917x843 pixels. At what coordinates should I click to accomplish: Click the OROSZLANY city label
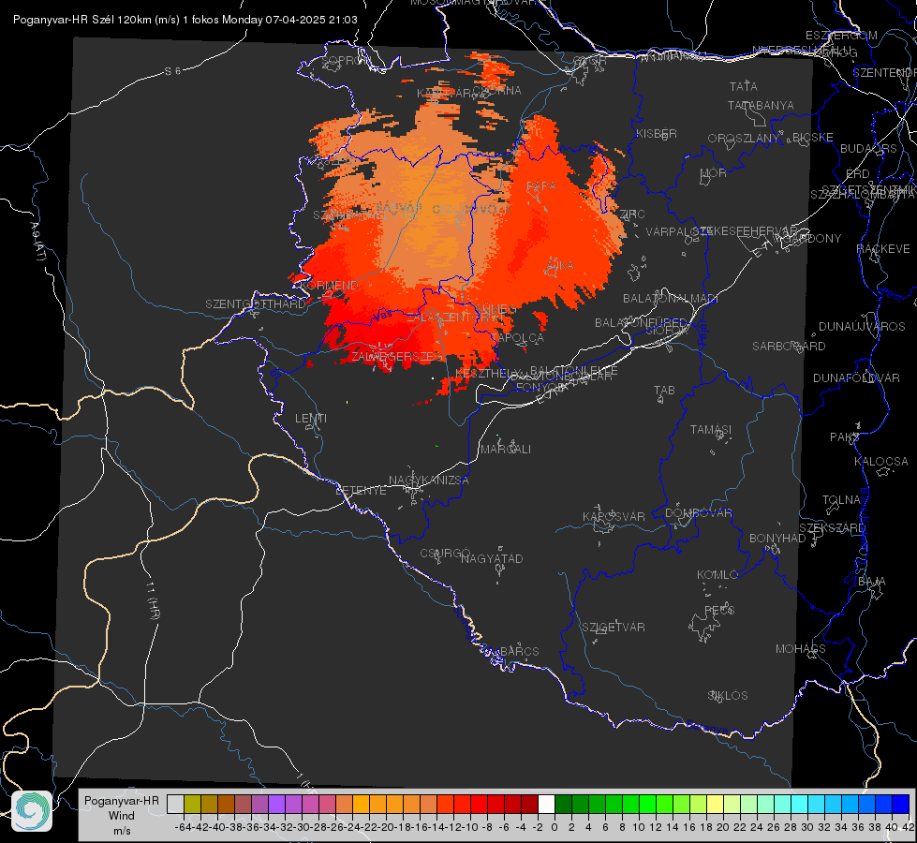pos(744,139)
